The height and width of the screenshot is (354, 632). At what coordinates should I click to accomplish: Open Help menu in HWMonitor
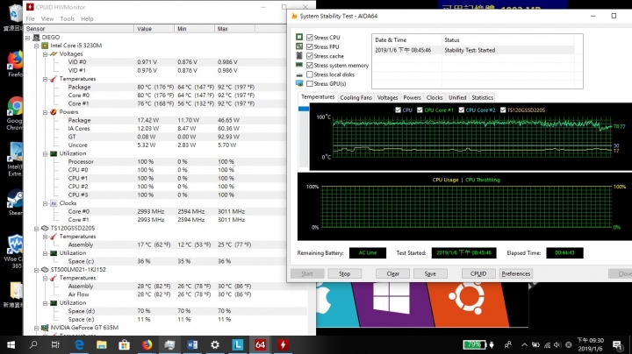pos(87,18)
